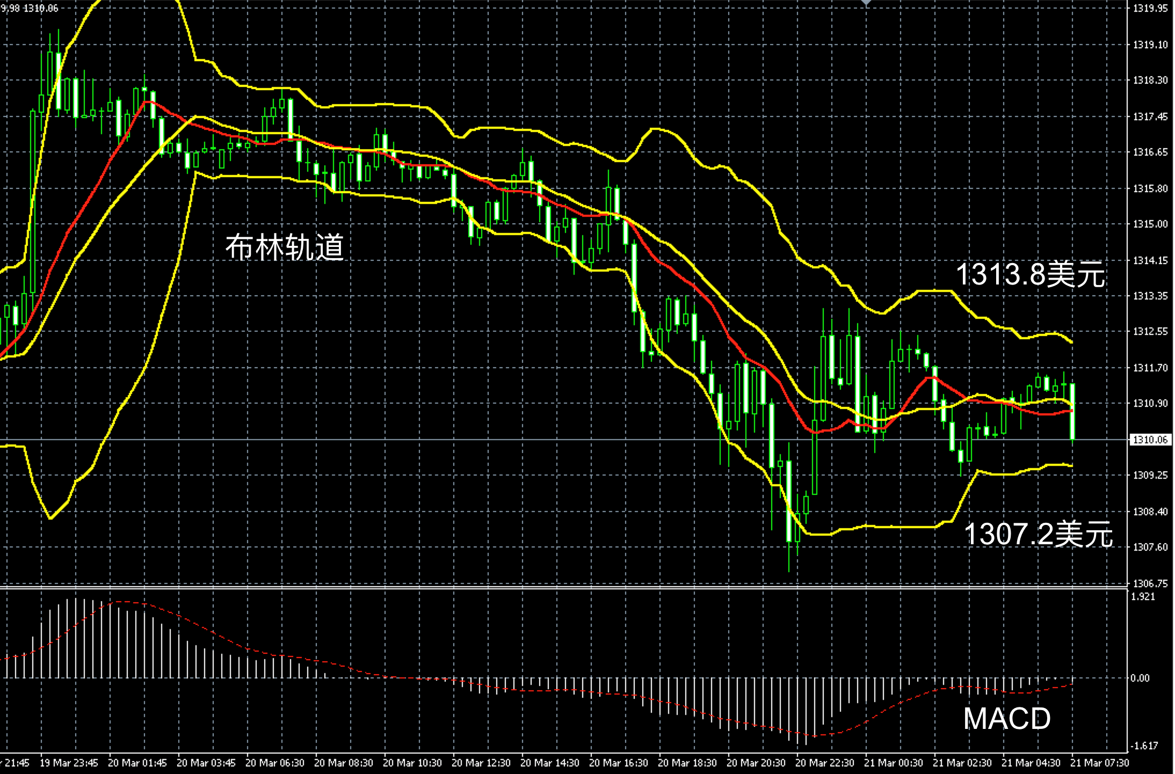Viewport: 1175px width, 774px height.
Task: Click the 1306.75 price axis value
Action: [x=1150, y=583]
